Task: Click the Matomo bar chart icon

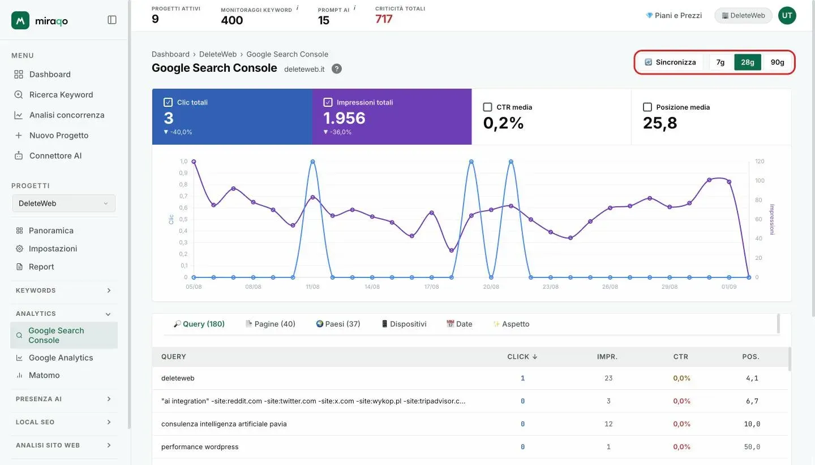Action: [x=19, y=375]
